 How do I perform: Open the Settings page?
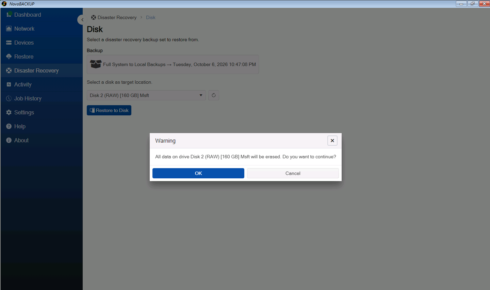click(x=42, y=112)
